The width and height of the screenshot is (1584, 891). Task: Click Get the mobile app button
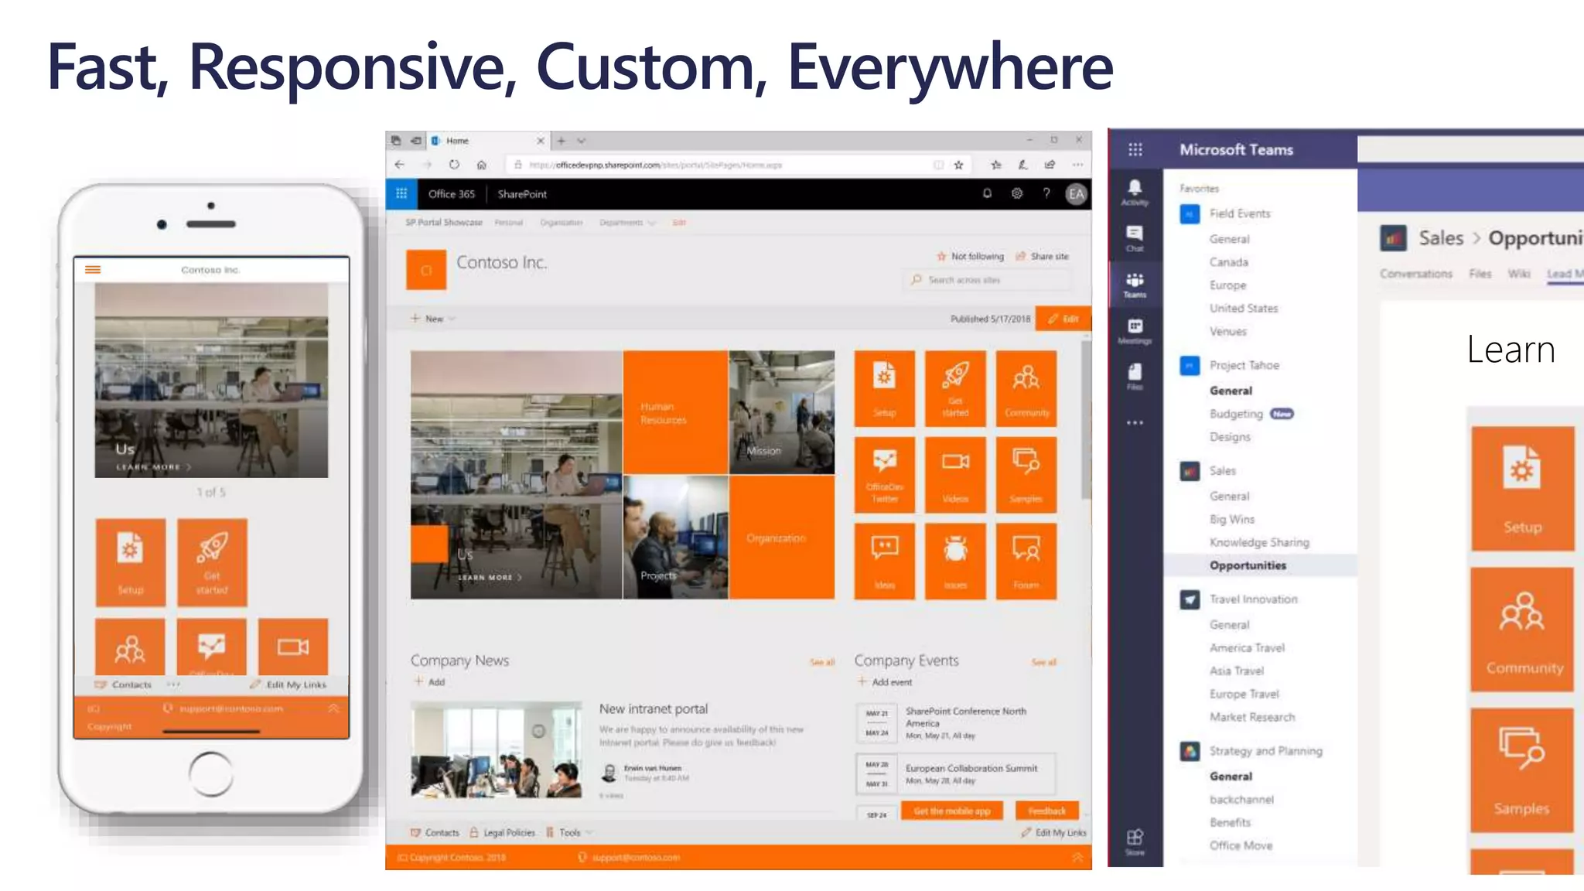(951, 811)
